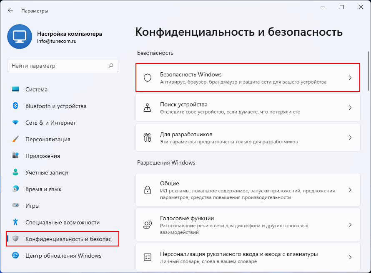This screenshot has width=371, height=273.
Task: Expand the Для разработчиков chevron
Action: (x=350, y=138)
